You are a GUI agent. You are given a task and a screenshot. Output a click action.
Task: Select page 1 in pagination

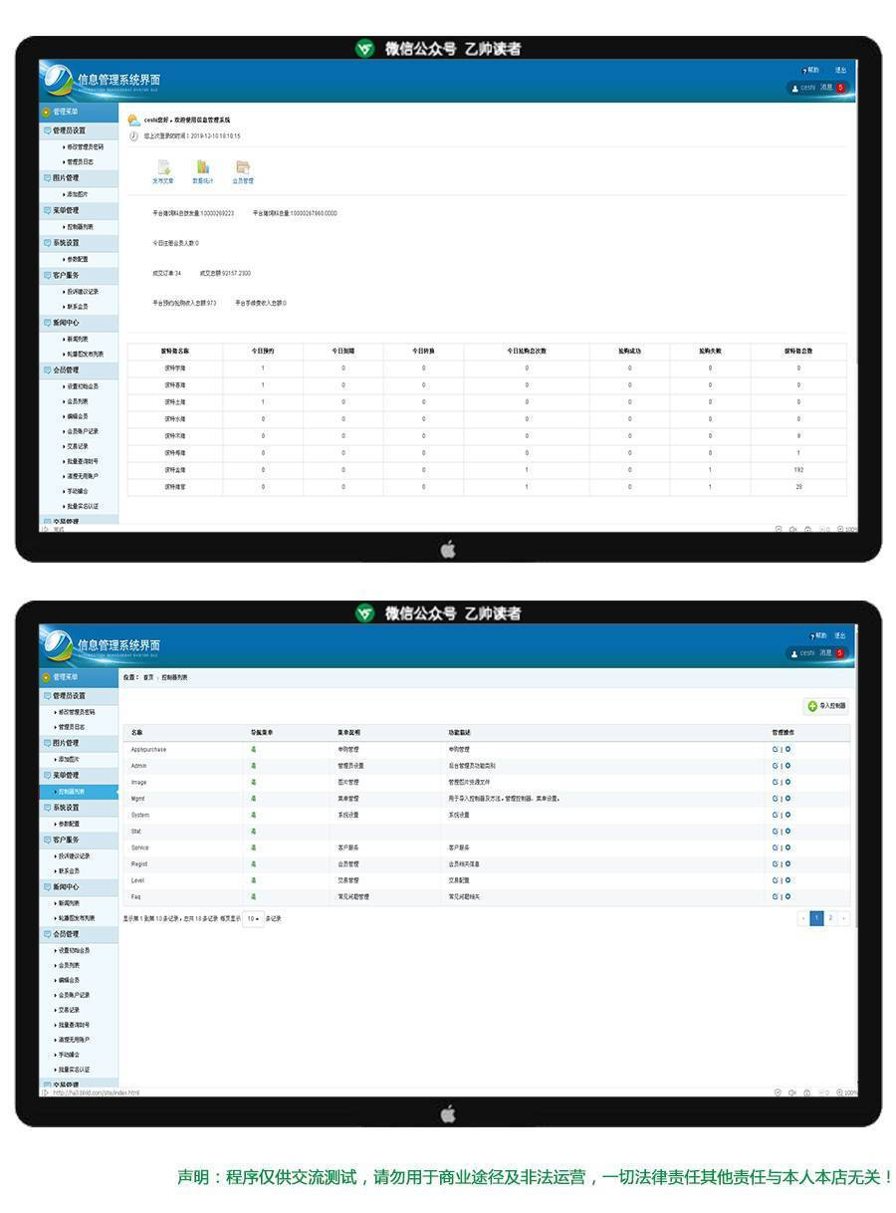point(817,918)
